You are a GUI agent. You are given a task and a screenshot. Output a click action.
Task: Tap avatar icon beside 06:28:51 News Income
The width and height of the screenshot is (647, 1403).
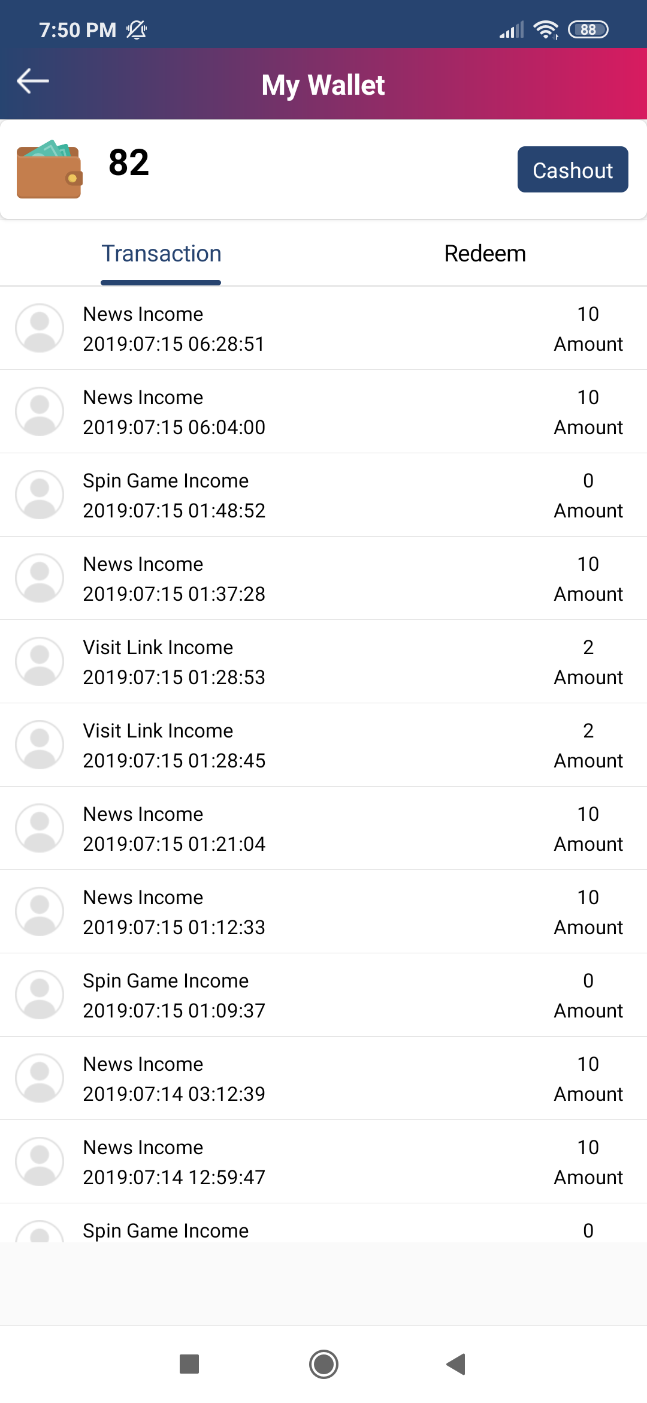click(x=40, y=328)
